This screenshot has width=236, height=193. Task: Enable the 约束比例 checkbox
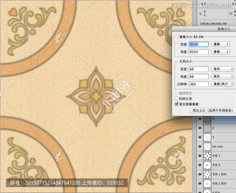pos(176,99)
